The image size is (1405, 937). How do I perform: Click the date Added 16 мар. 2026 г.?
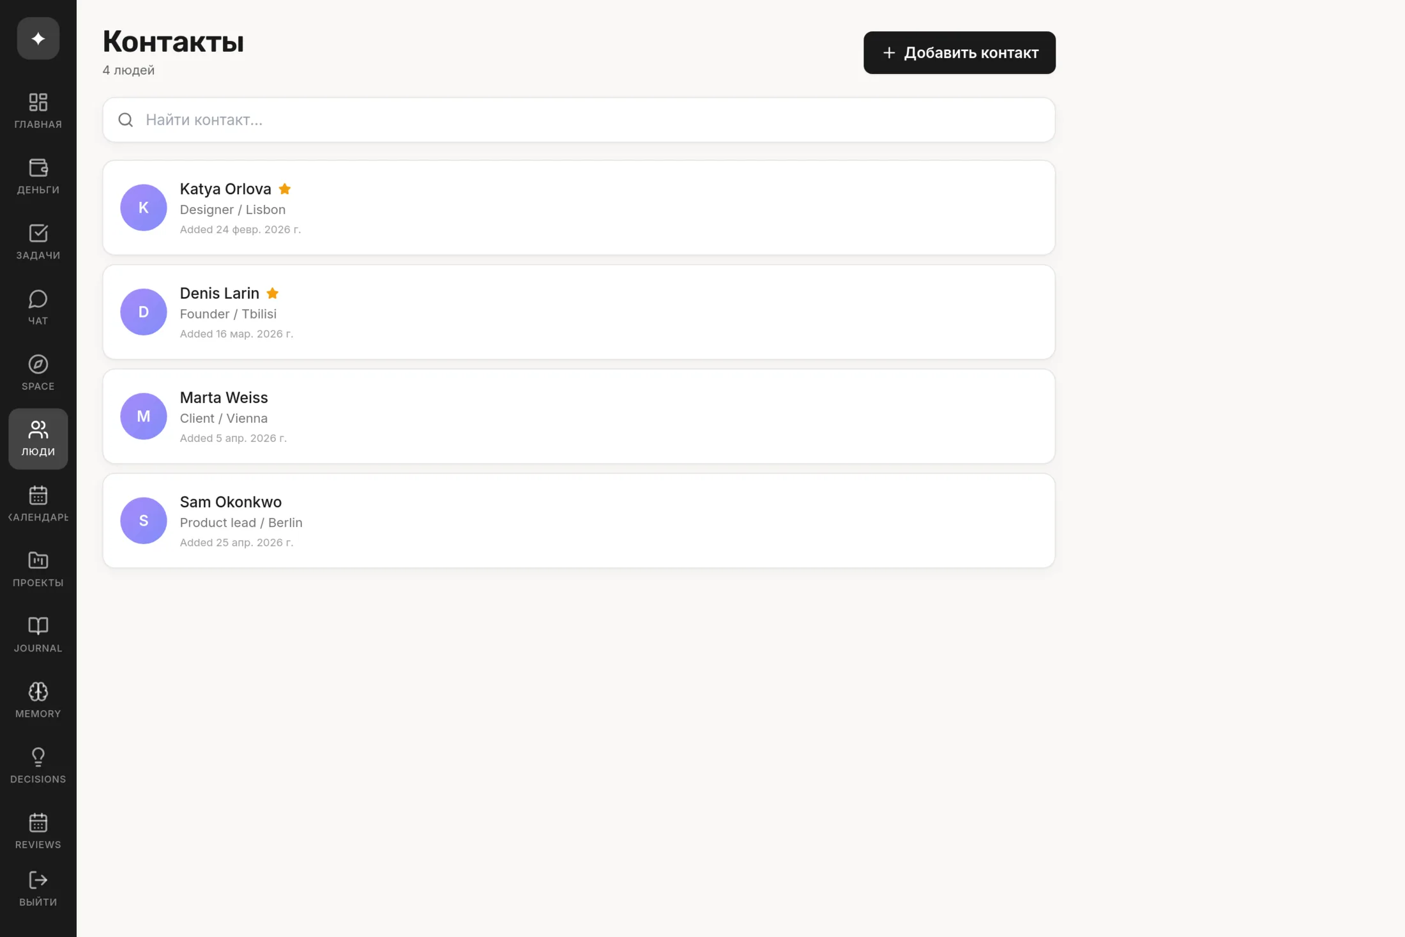236,333
